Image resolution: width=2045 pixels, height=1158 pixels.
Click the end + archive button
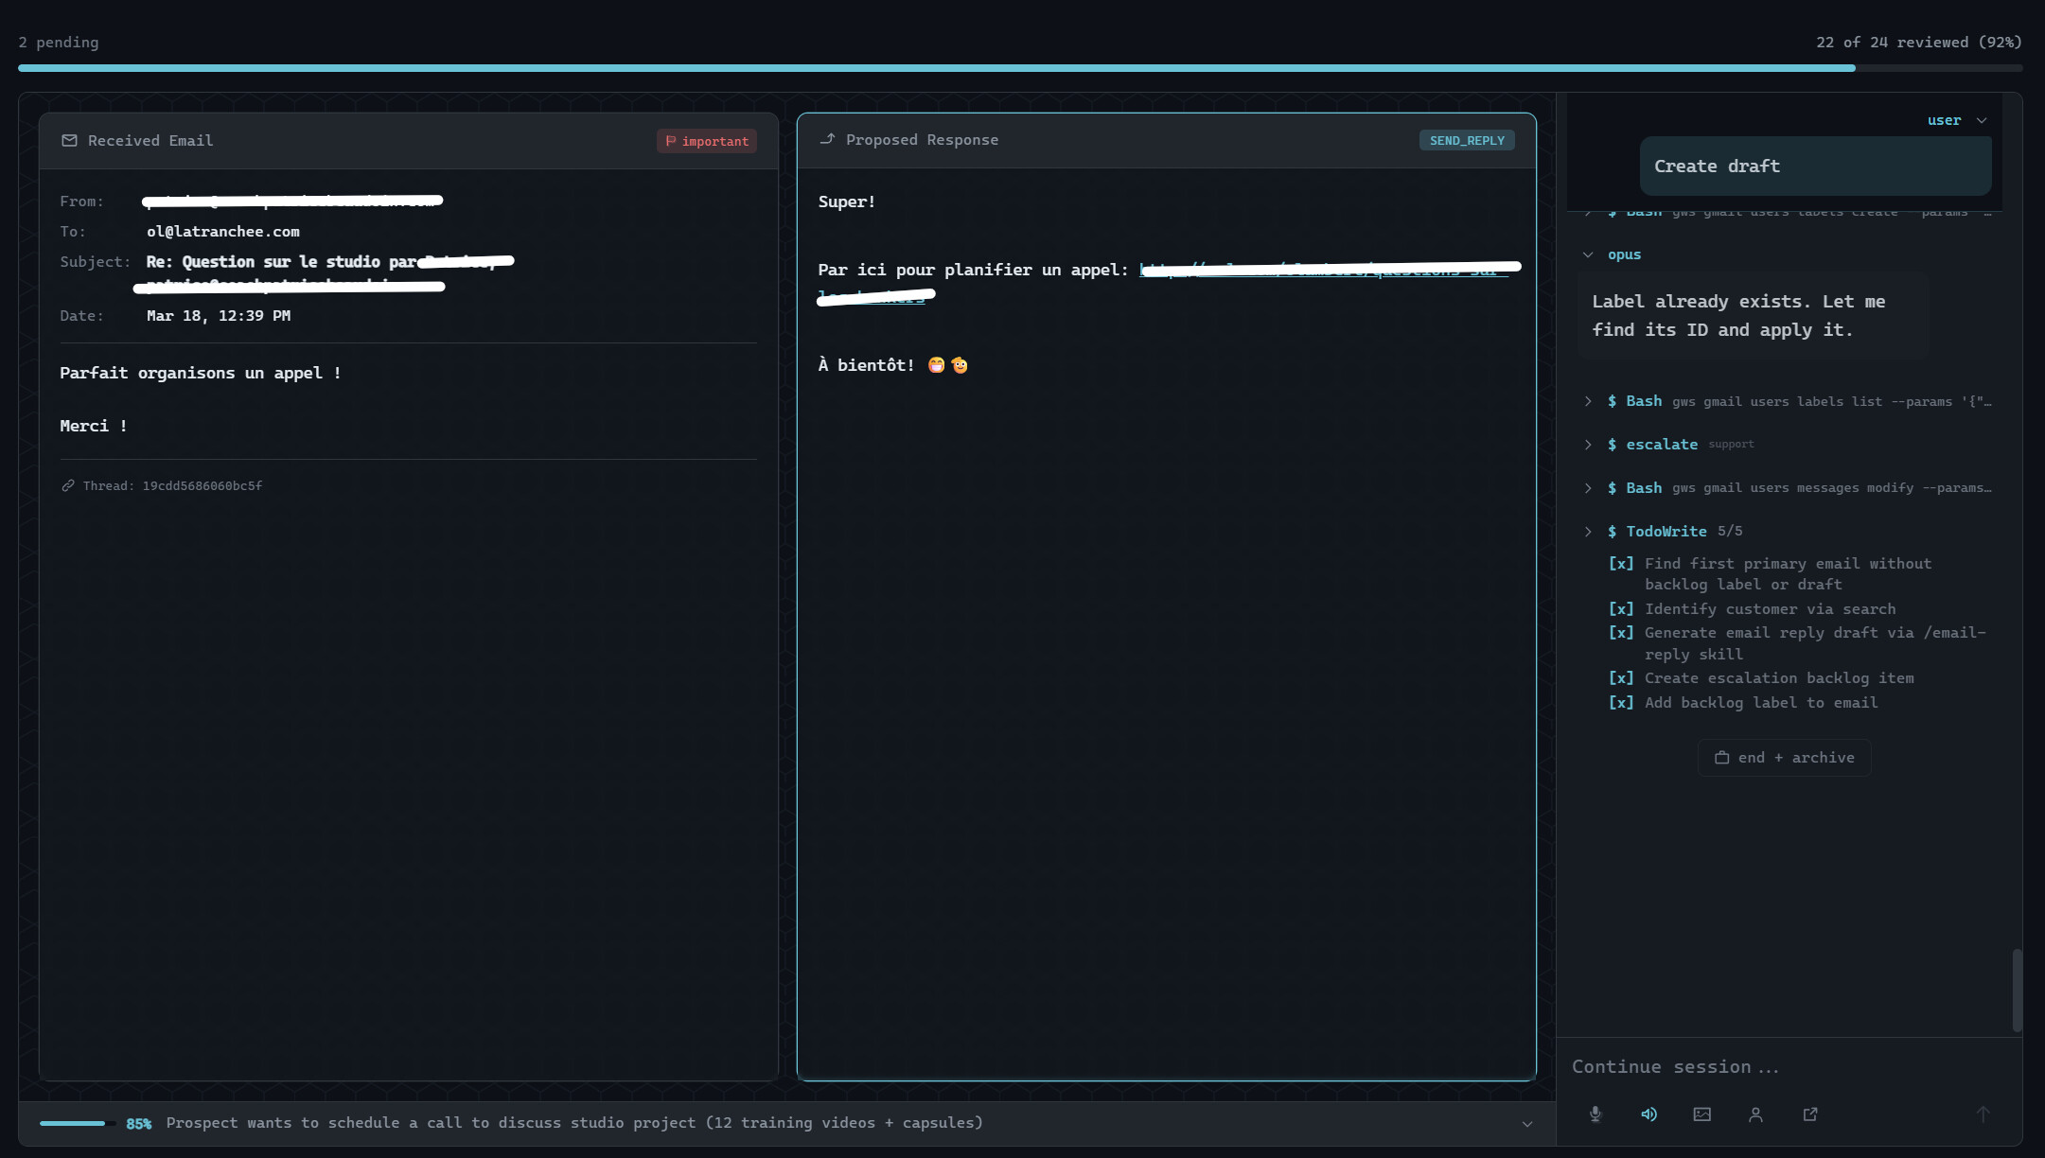[x=1784, y=758]
